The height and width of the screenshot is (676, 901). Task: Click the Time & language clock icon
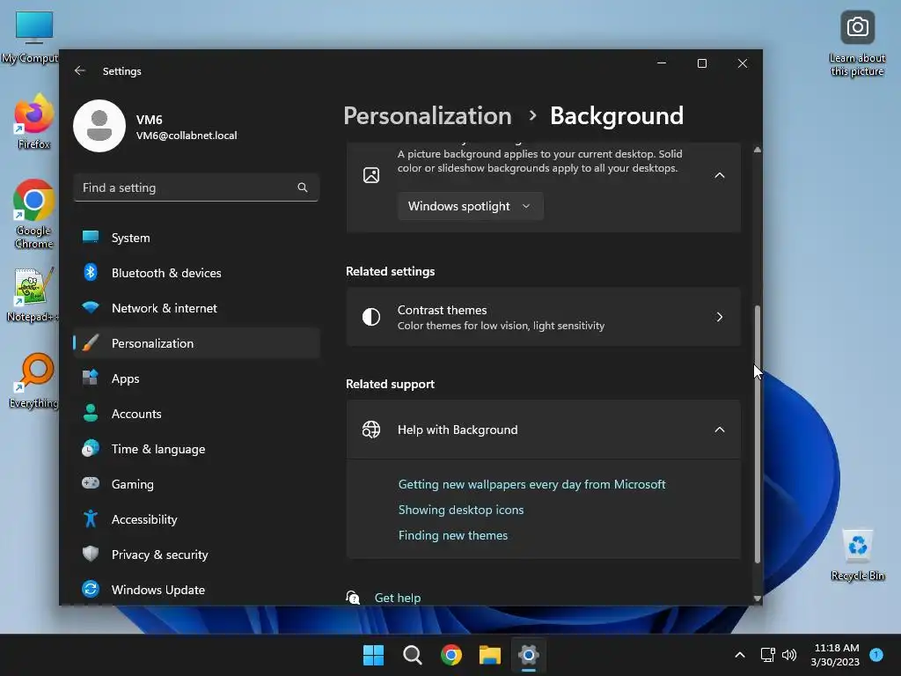[x=91, y=448]
